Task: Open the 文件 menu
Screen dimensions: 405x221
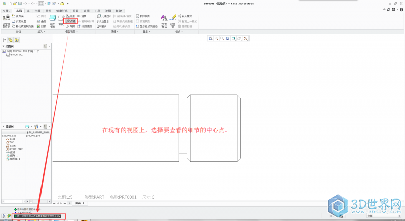Action: pos(6,11)
